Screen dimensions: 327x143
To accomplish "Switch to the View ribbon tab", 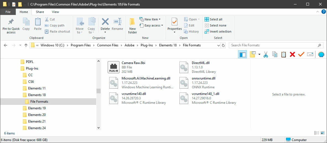I will [x=56, y=12].
